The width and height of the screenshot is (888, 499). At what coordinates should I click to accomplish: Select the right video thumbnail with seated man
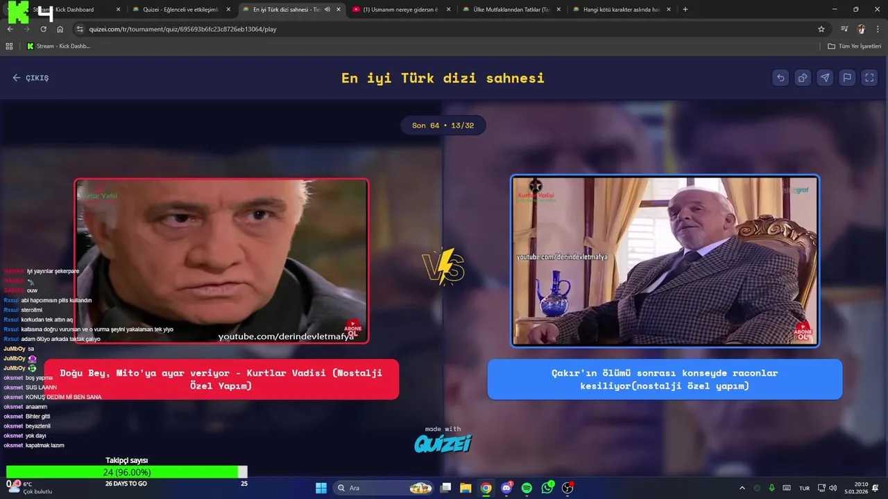point(665,261)
